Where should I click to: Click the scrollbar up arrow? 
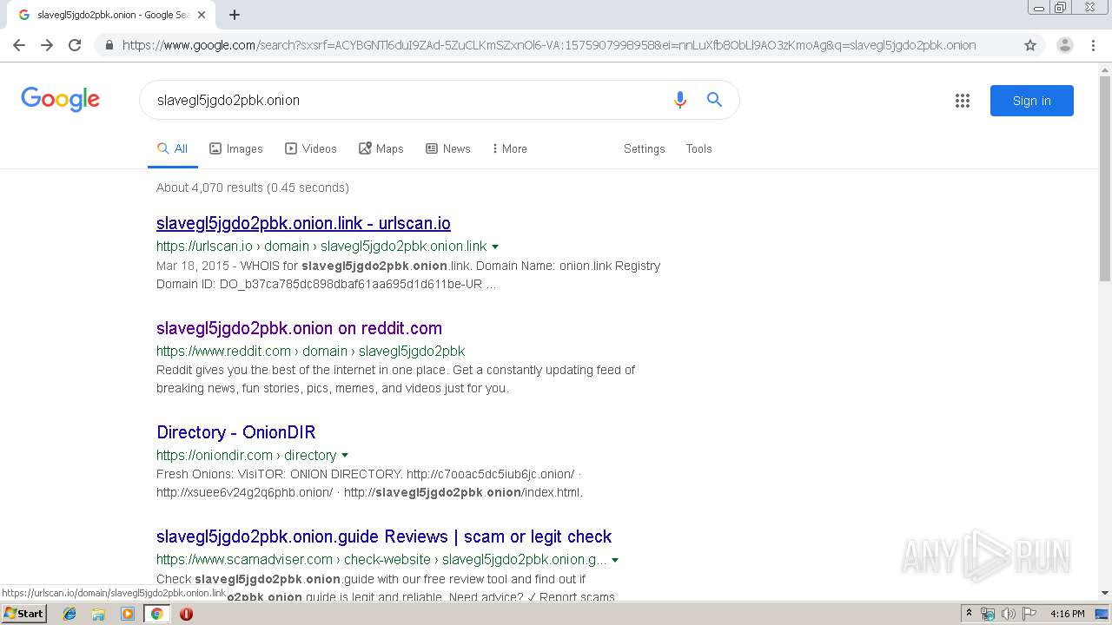pyautogui.click(x=1105, y=69)
